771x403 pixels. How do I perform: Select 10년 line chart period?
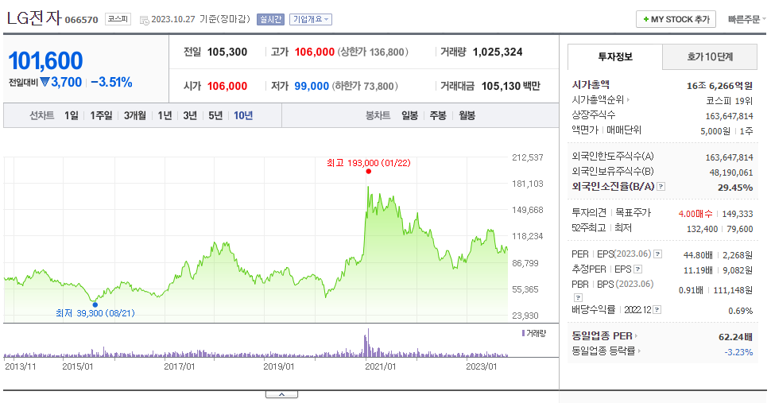pyautogui.click(x=243, y=115)
